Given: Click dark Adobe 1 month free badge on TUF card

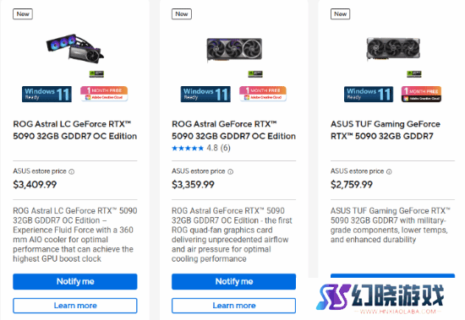Looking at the screenshot, I should [x=421, y=95].
